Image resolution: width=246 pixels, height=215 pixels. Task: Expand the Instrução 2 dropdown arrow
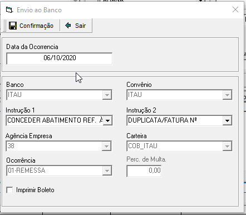[227, 120]
